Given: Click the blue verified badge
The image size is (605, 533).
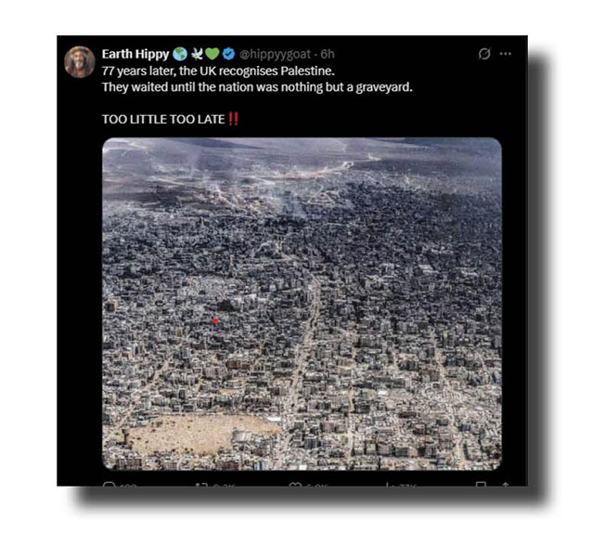Looking at the screenshot, I should coord(229,54).
